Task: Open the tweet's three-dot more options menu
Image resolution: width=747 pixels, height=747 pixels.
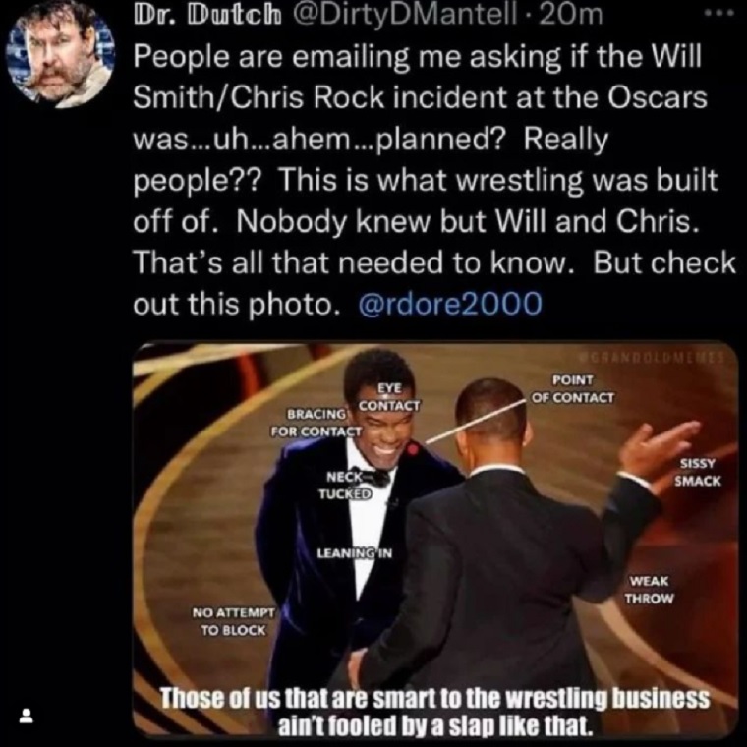Action: (719, 14)
